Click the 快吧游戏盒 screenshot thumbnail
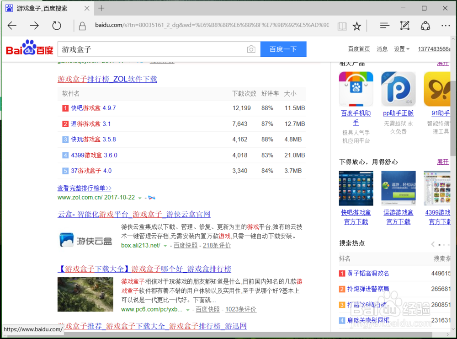Image resolution: width=457 pixels, height=339 pixels. (356, 188)
